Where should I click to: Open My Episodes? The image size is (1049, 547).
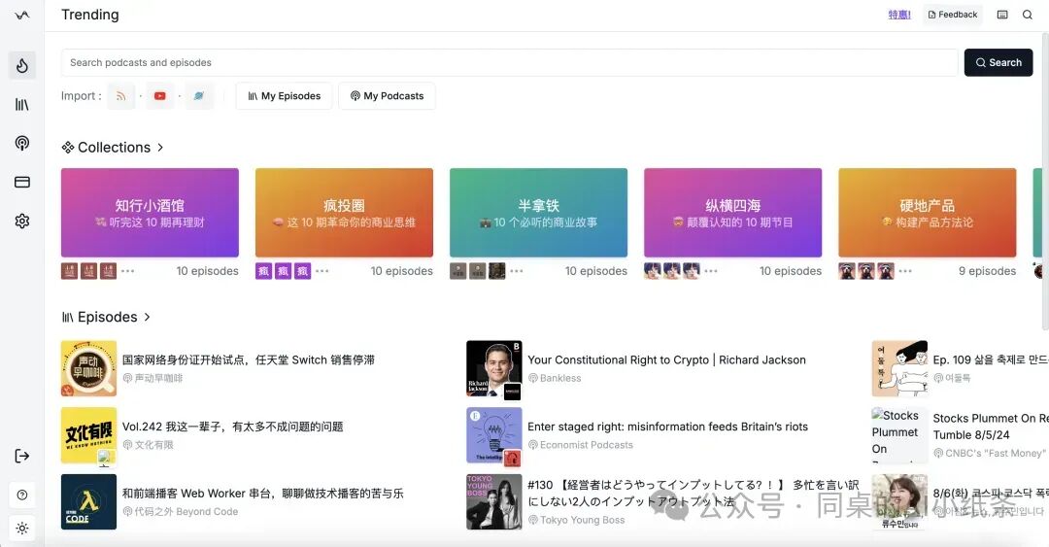(284, 96)
